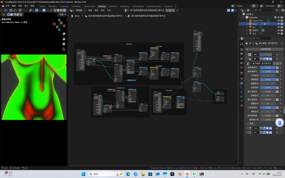
Task: Collapse the geometry nodes modifier panel
Action: point(247,58)
